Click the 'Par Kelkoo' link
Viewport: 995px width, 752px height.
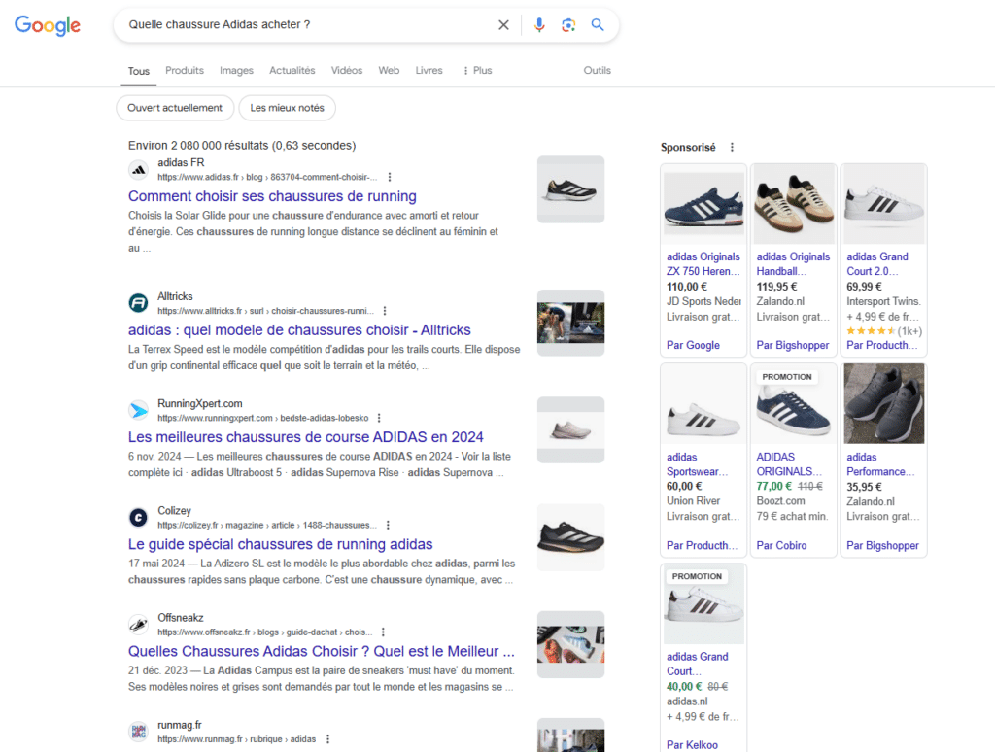tap(692, 745)
